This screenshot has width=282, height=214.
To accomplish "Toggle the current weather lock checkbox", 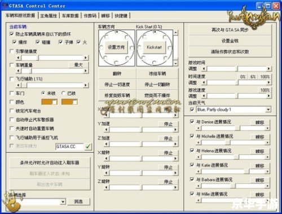I will (x=192, y=110).
